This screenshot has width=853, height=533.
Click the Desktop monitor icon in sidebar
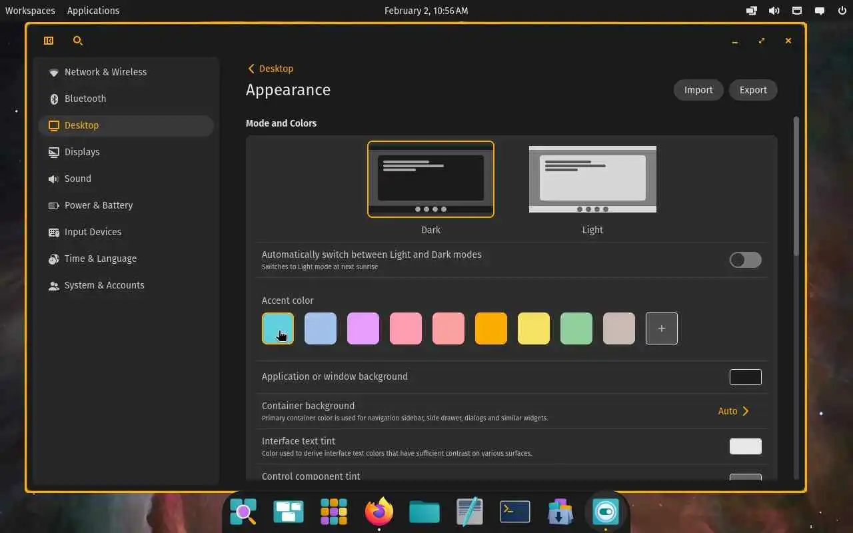point(54,125)
